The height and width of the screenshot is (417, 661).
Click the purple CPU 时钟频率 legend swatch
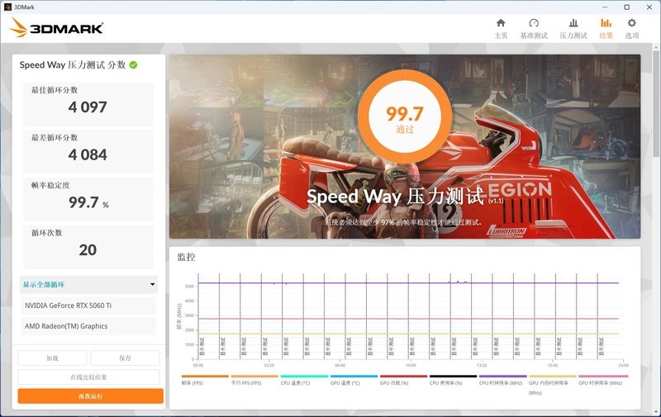pyautogui.click(x=502, y=377)
